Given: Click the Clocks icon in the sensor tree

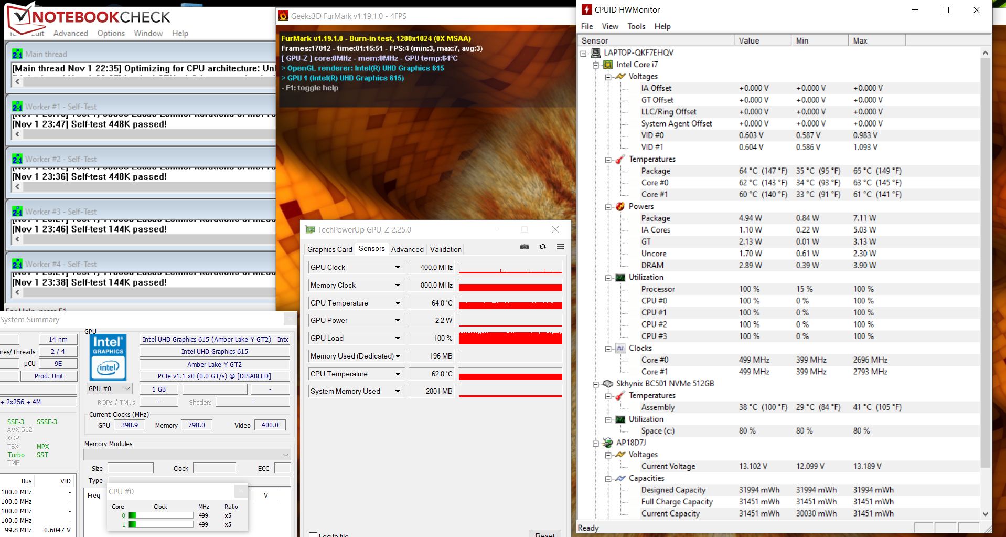Looking at the screenshot, I should tap(620, 348).
